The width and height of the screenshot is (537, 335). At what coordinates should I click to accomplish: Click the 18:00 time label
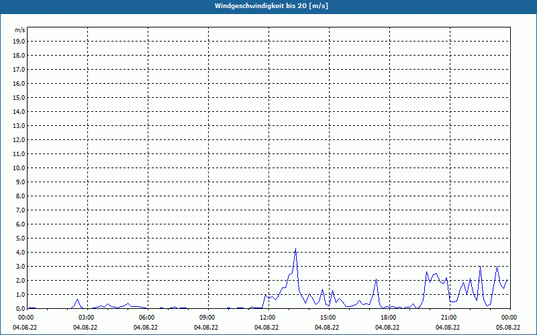coord(389,318)
